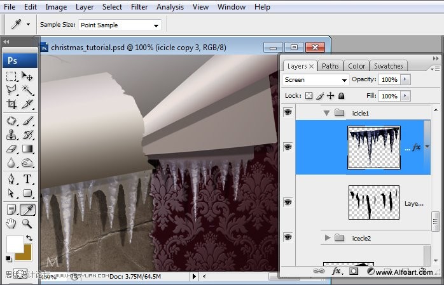Switch to the Swatches tab

pyautogui.click(x=388, y=66)
